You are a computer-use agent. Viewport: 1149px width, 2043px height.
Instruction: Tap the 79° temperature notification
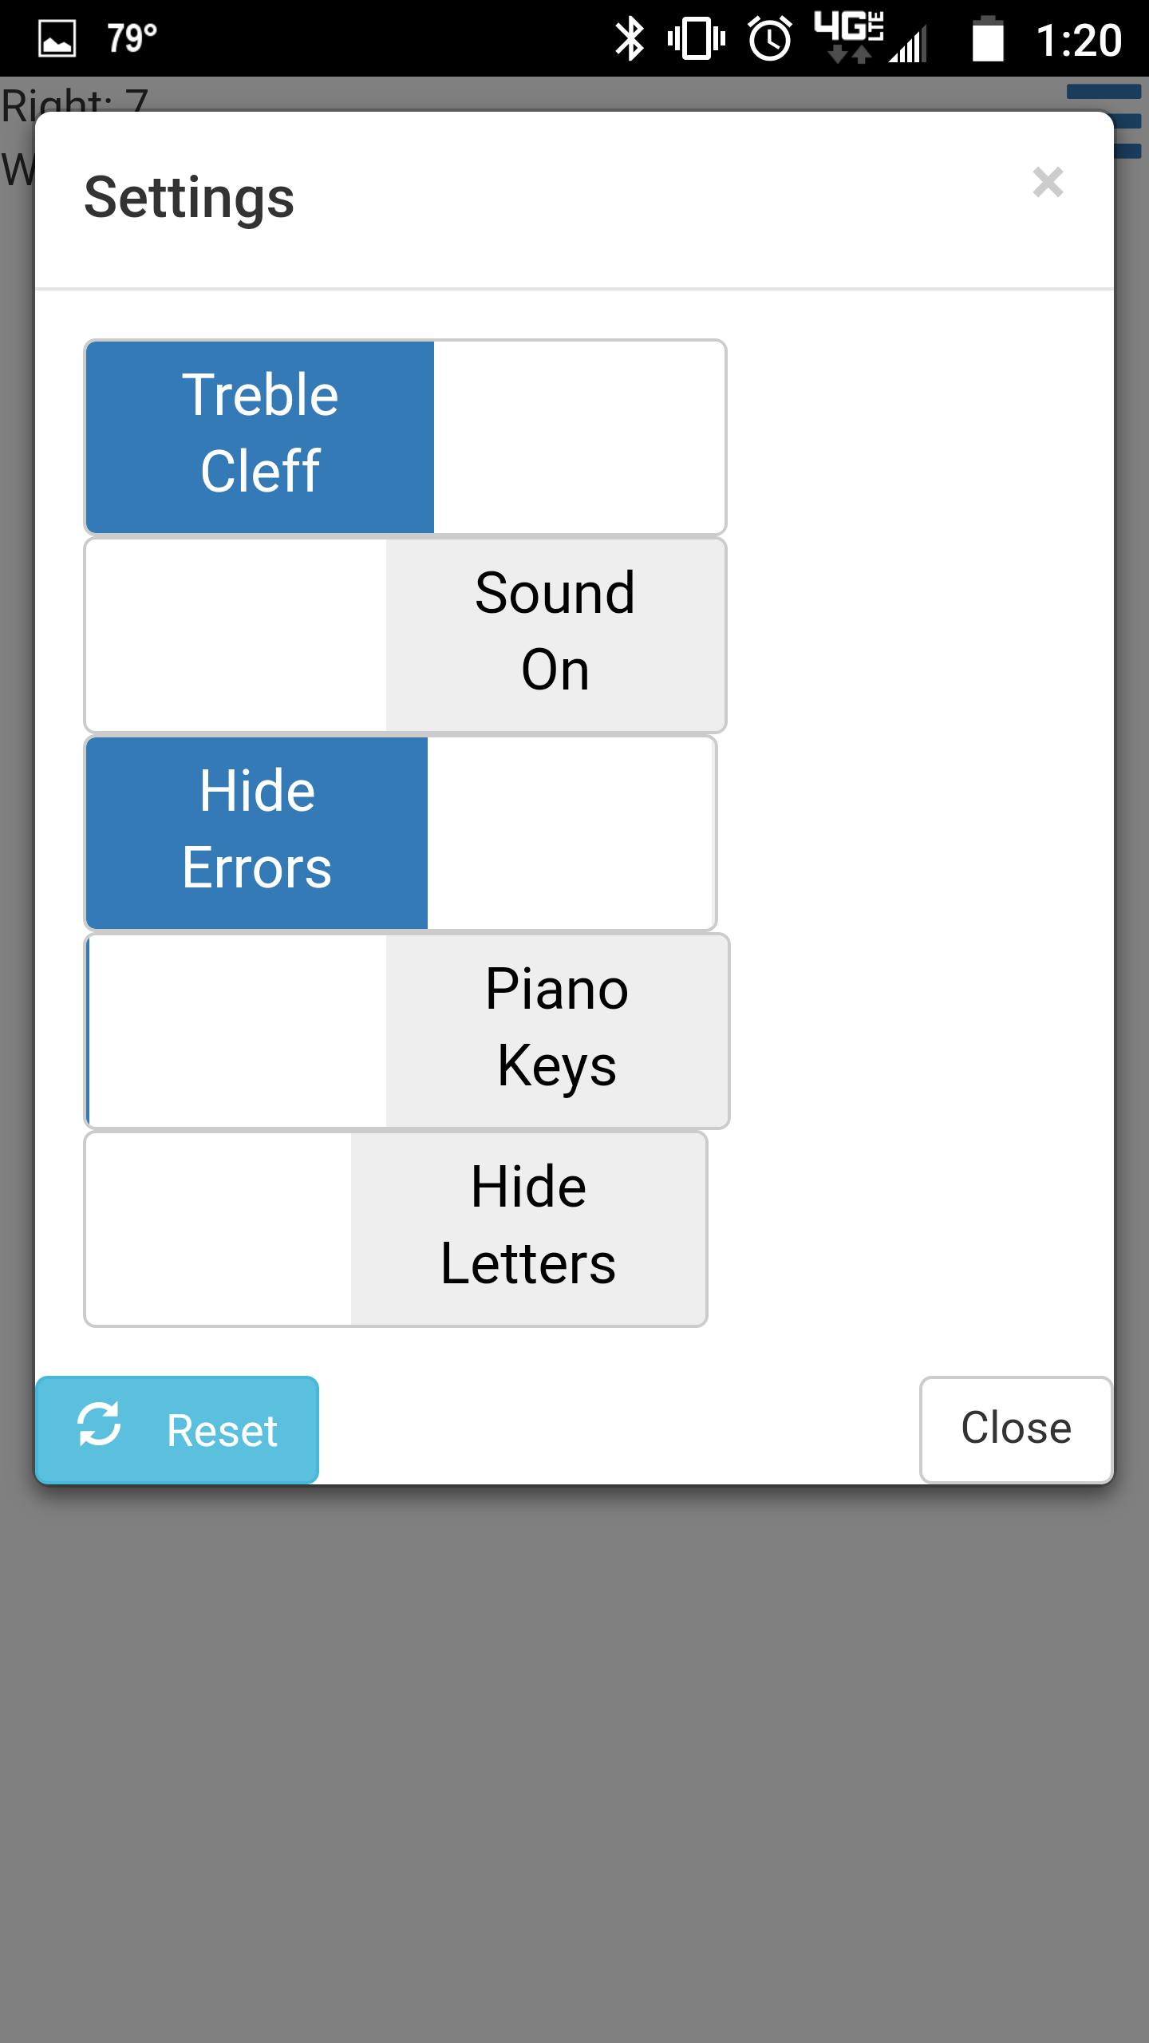coord(132,38)
